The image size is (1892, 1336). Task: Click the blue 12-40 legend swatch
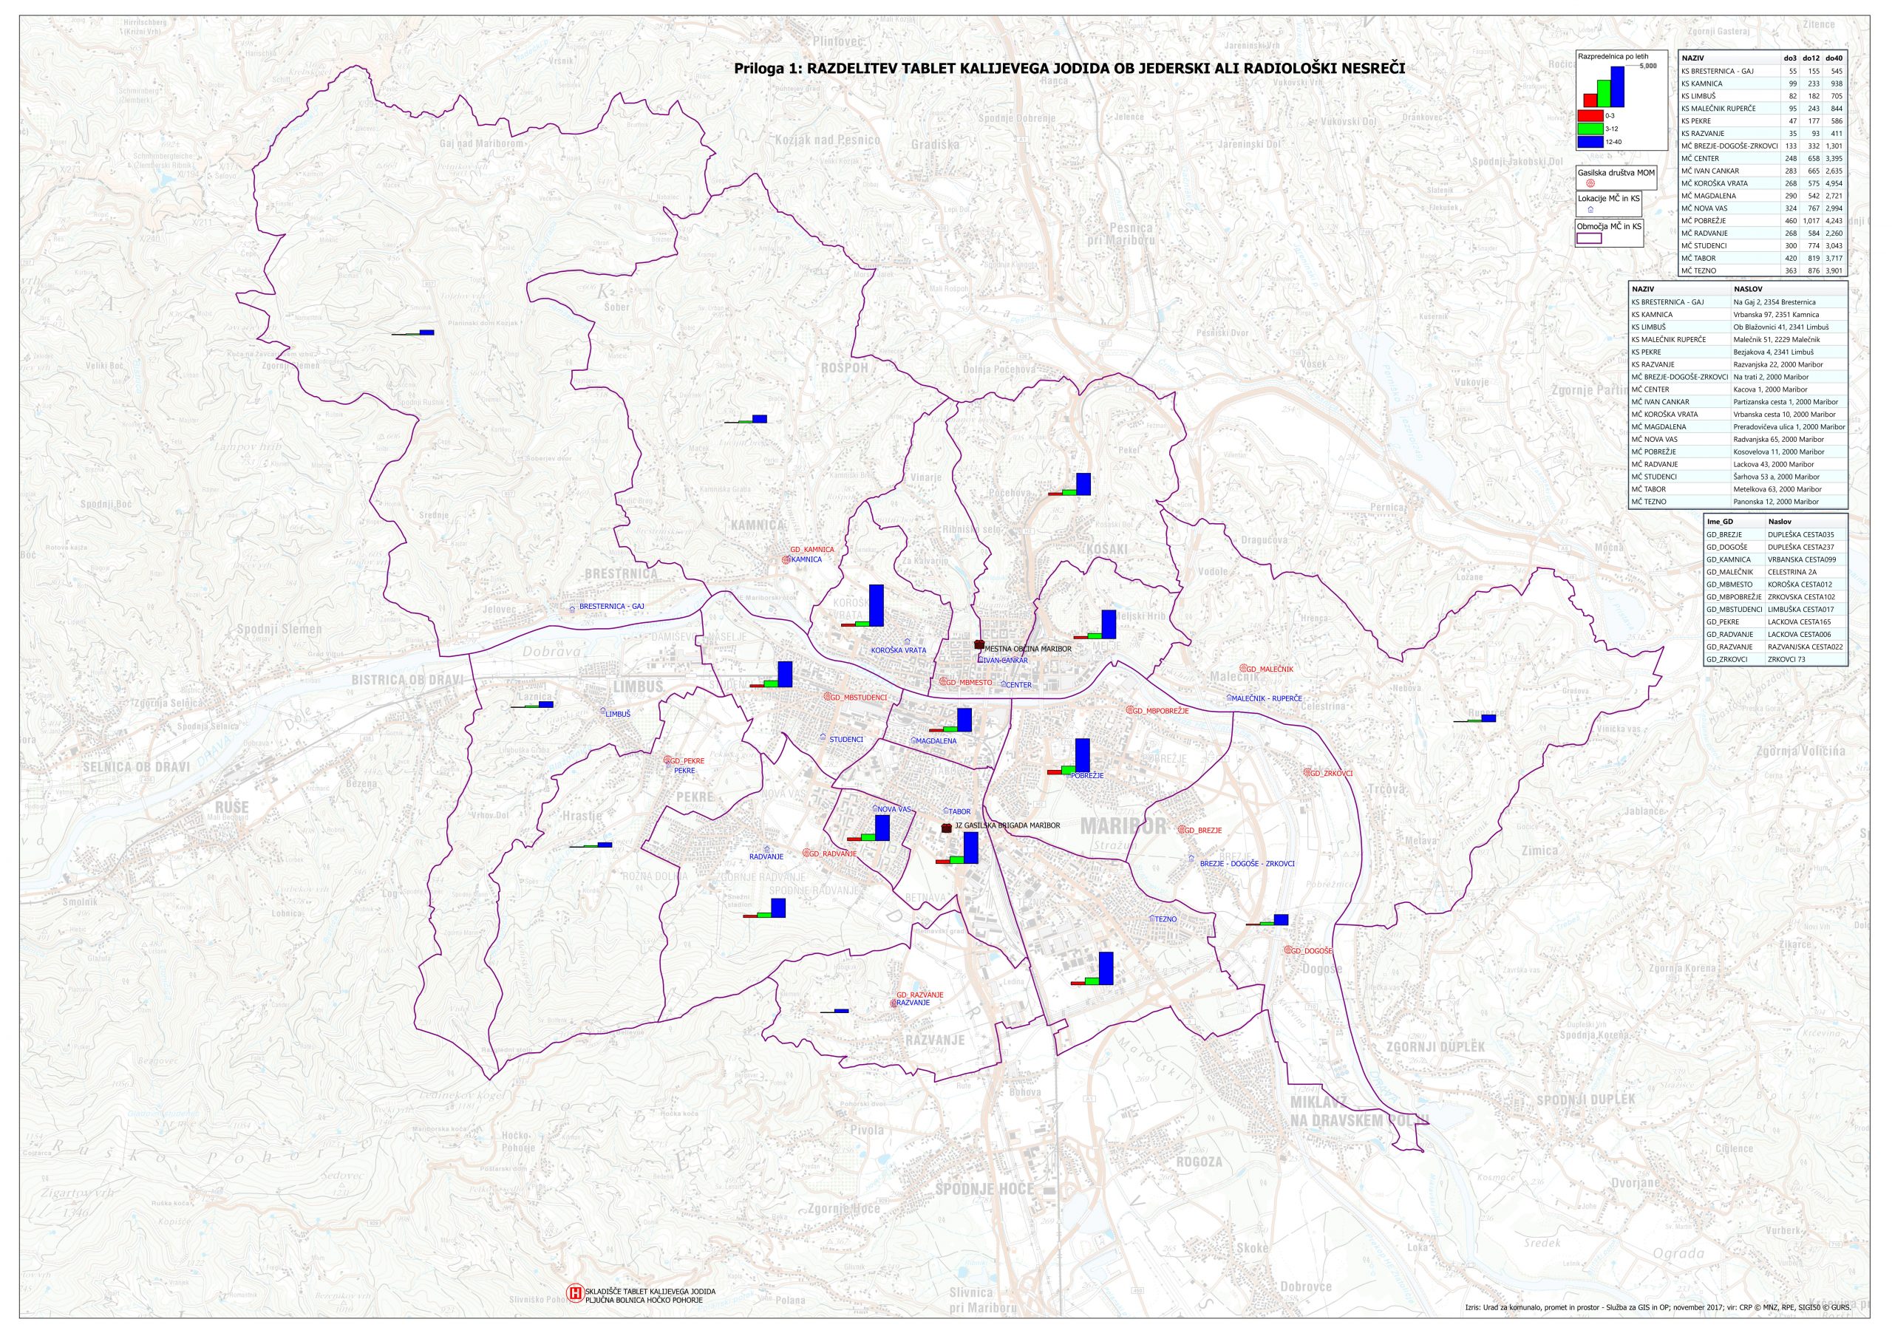tap(1590, 142)
